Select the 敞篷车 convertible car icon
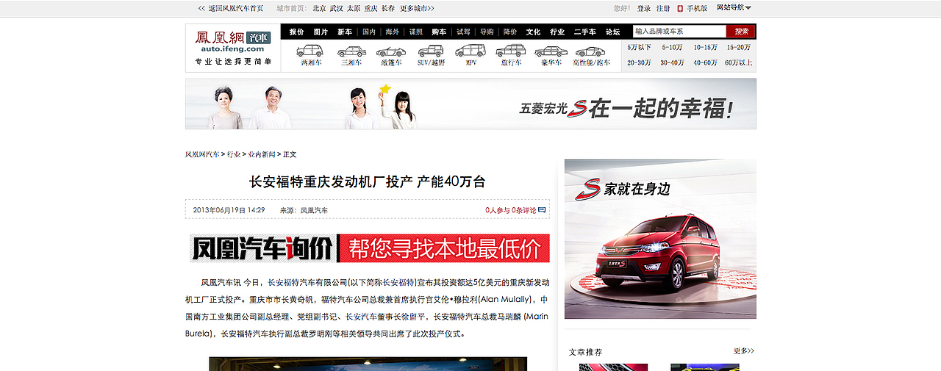 click(391, 51)
